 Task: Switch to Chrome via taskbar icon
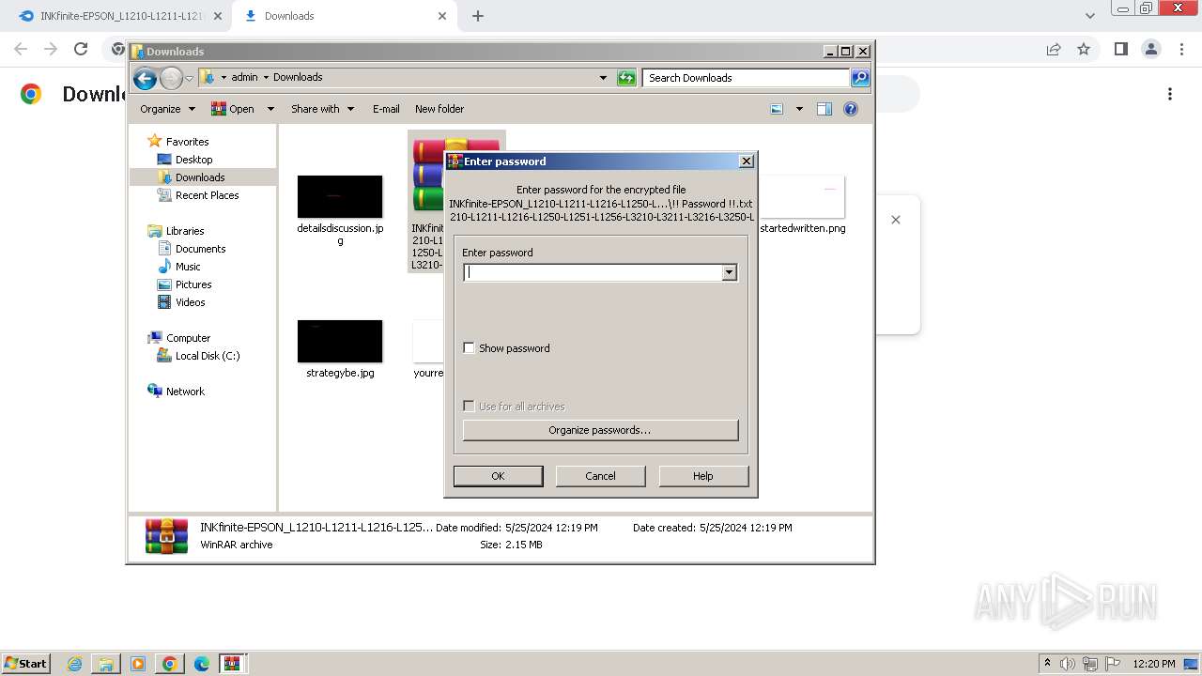click(x=170, y=664)
